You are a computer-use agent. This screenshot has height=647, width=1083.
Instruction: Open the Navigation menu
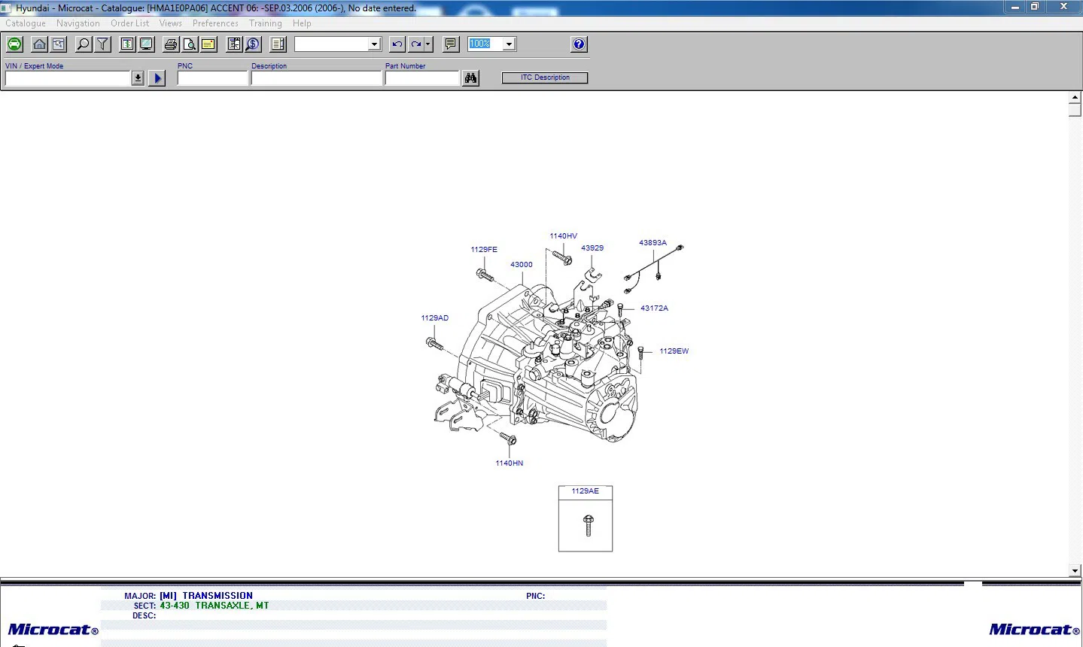78,23
